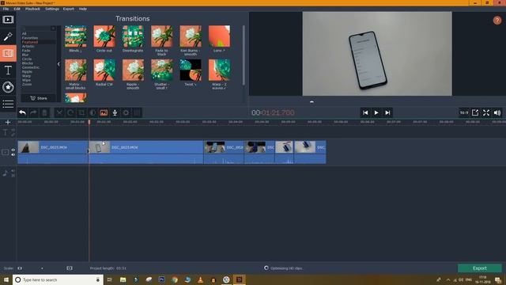Open the Titles tab (T icon)
This screenshot has width=506, height=285.
[x=8, y=70]
